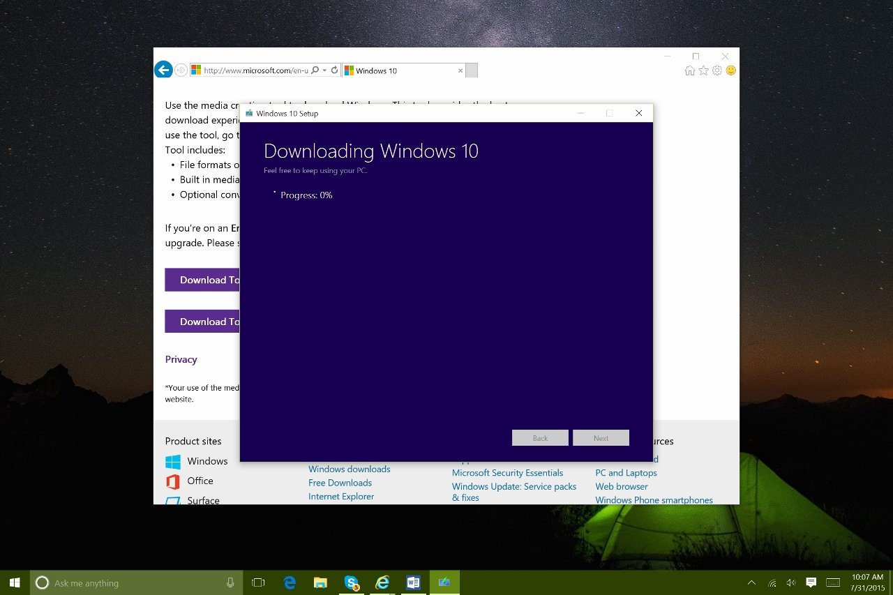Open the Free Downloads link

(340, 483)
